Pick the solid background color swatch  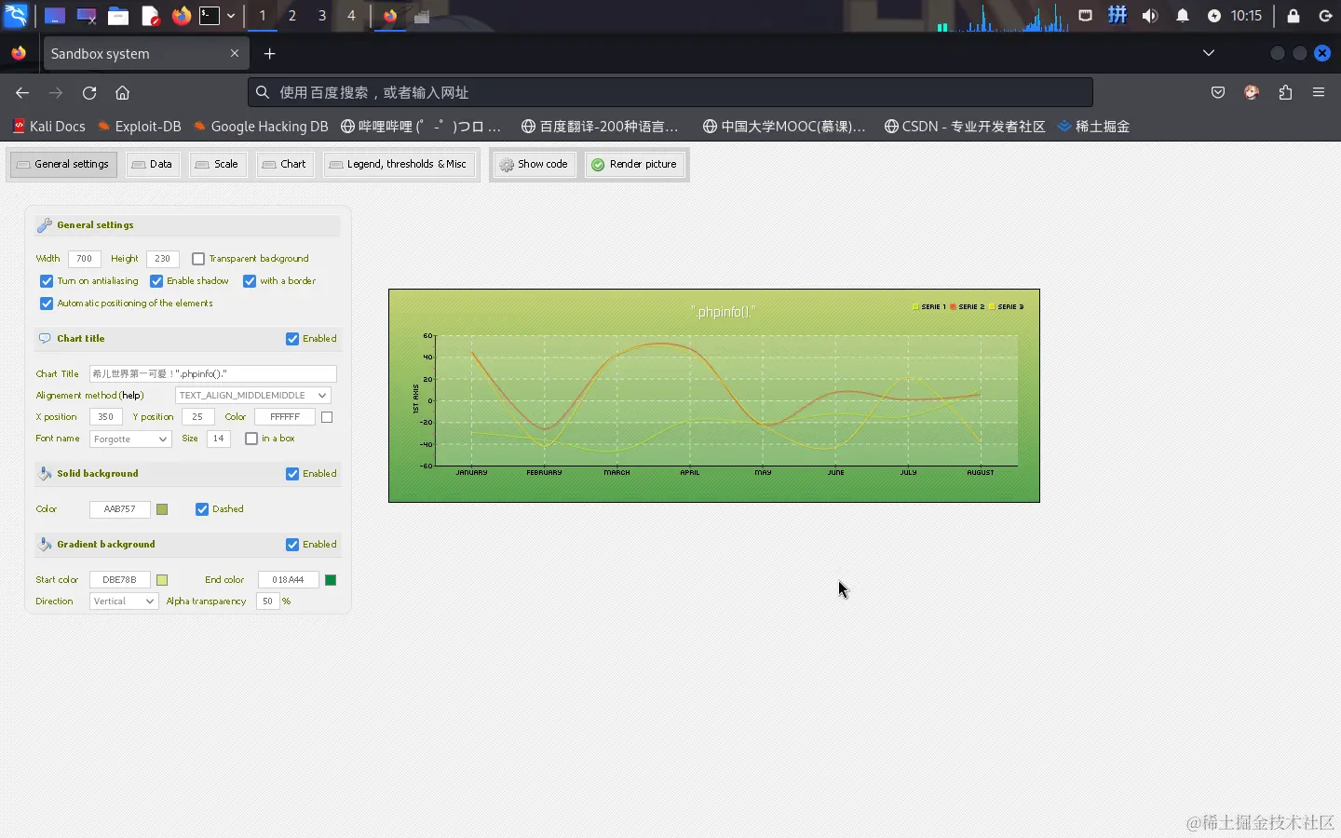(x=162, y=509)
